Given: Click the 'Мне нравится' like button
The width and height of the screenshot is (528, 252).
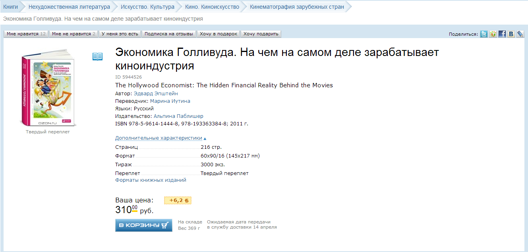Looking at the screenshot, I should 26,34.
